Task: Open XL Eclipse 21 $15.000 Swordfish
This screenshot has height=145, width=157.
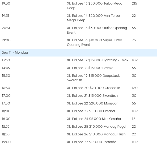Action: tap(92, 96)
